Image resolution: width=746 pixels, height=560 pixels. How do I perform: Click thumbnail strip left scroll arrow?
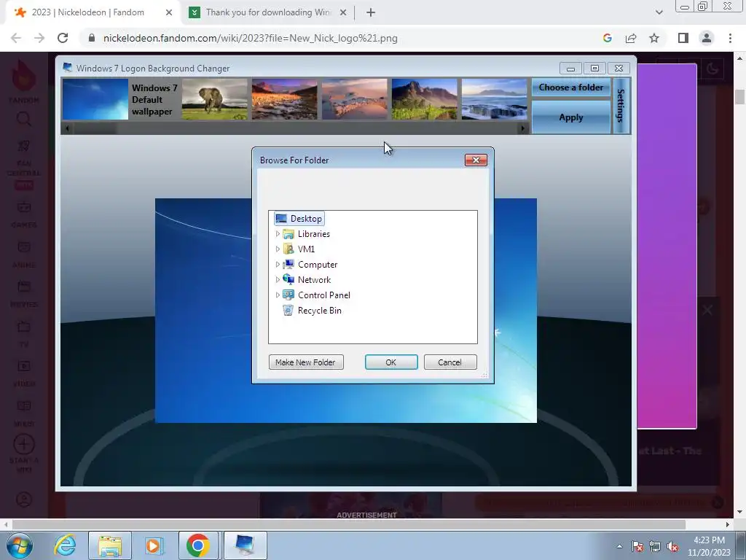pyautogui.click(x=67, y=128)
